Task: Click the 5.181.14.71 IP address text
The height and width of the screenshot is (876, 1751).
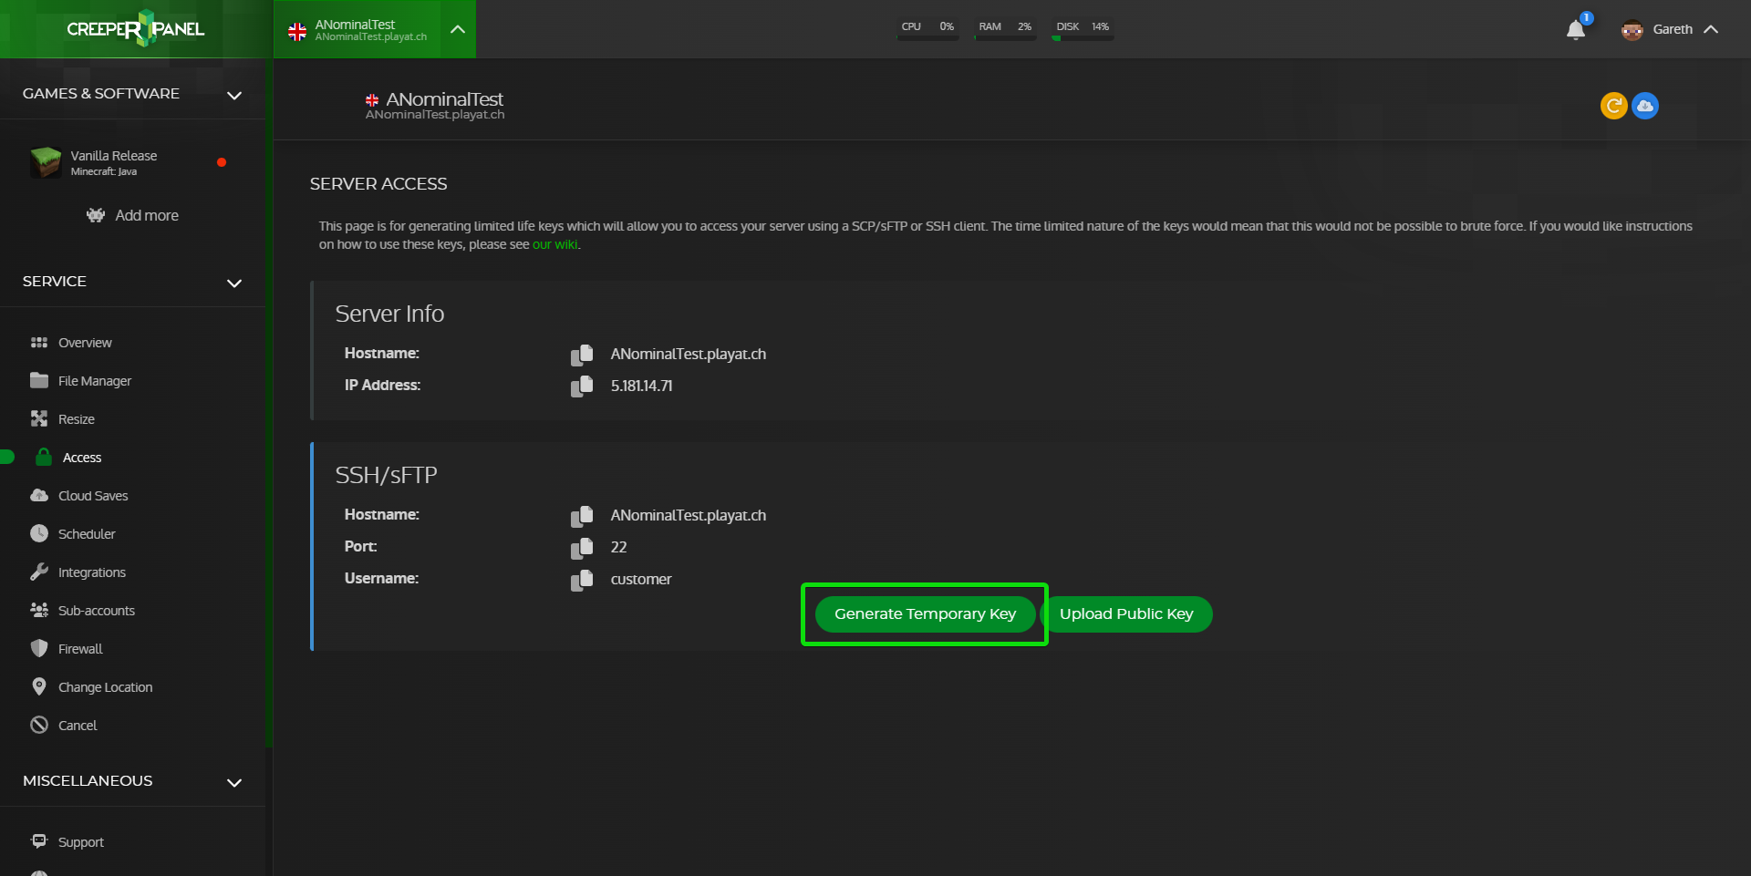Action: (x=641, y=386)
